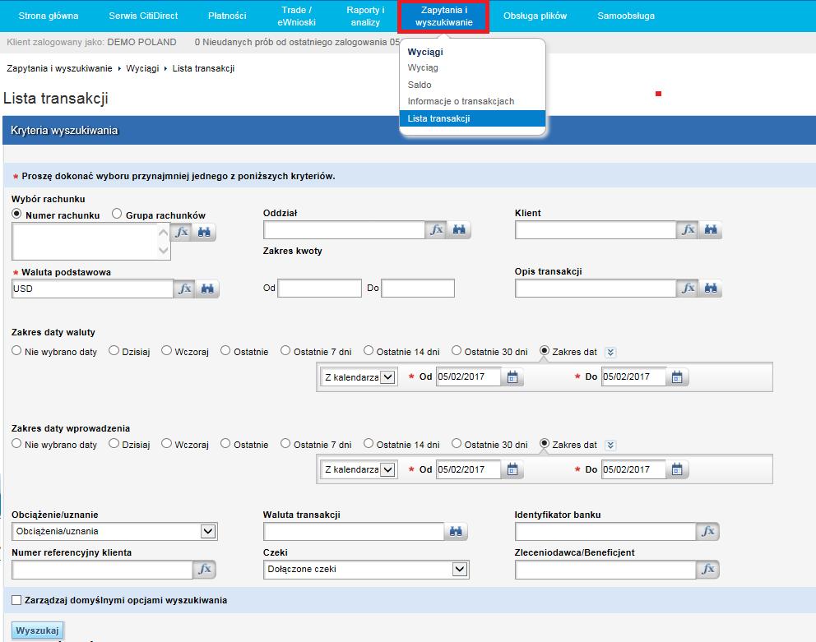Click fx icon next to Numer rachunku

(x=182, y=232)
